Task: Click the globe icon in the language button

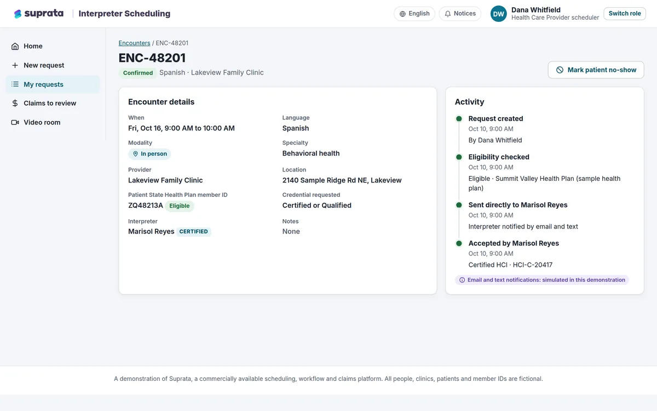Action: 403,14
